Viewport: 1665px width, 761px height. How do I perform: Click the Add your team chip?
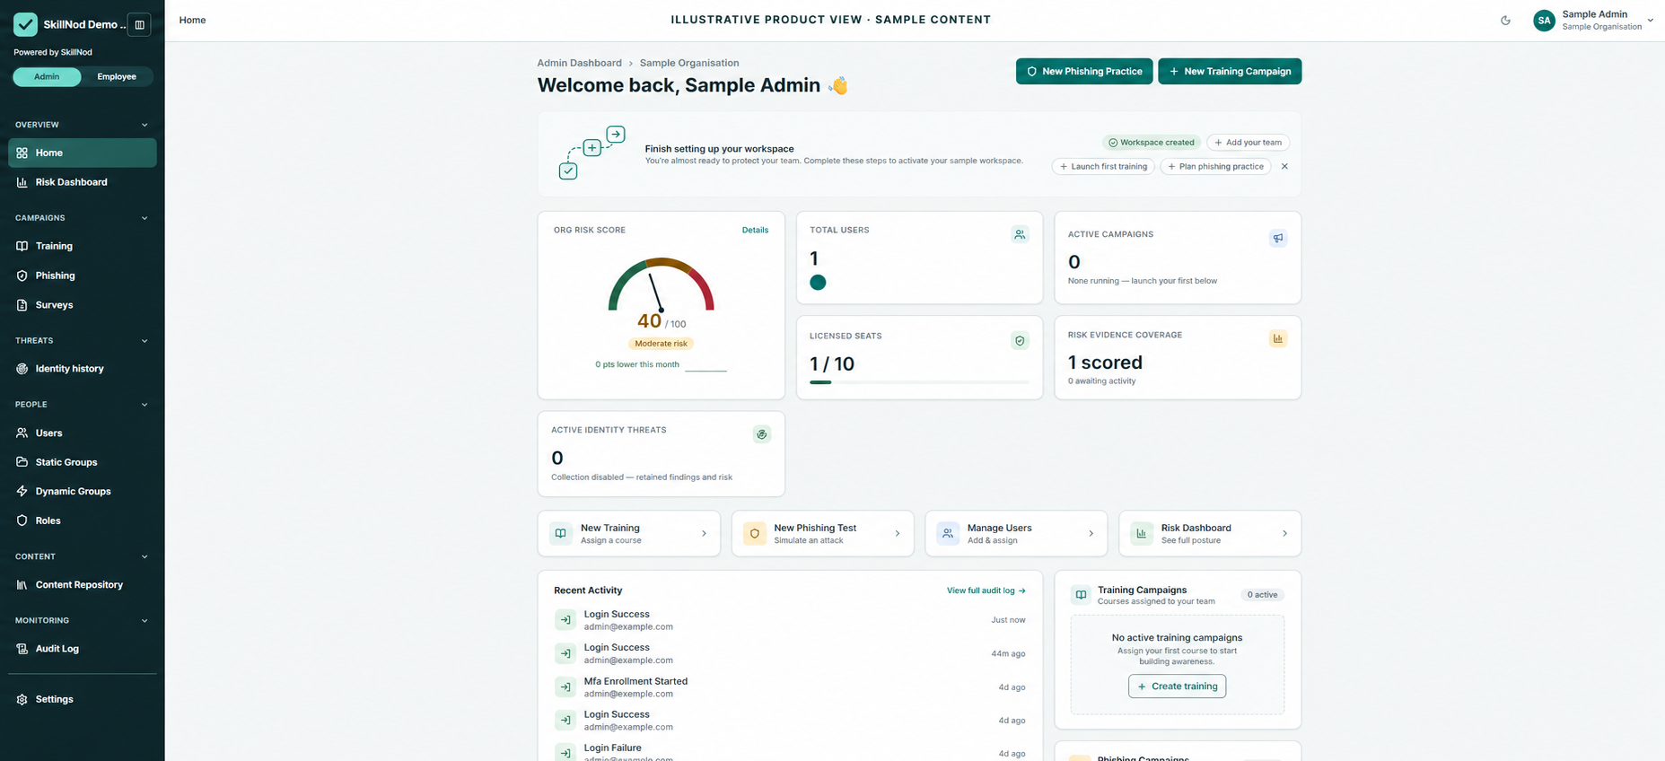click(x=1248, y=143)
